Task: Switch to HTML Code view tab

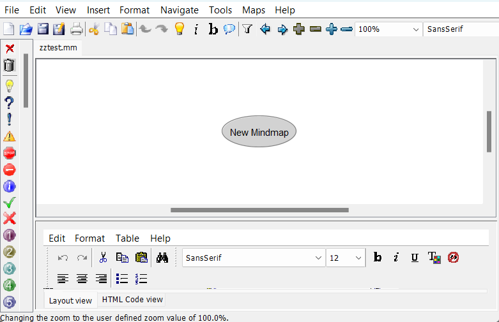Action: 132,300
